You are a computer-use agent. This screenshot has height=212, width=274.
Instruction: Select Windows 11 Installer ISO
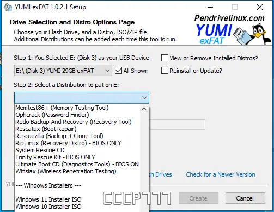point(77,199)
